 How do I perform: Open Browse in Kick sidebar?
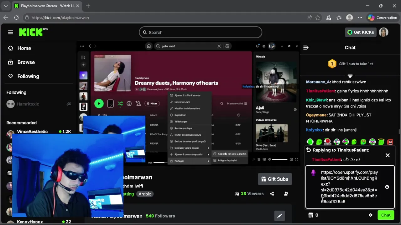point(21,62)
